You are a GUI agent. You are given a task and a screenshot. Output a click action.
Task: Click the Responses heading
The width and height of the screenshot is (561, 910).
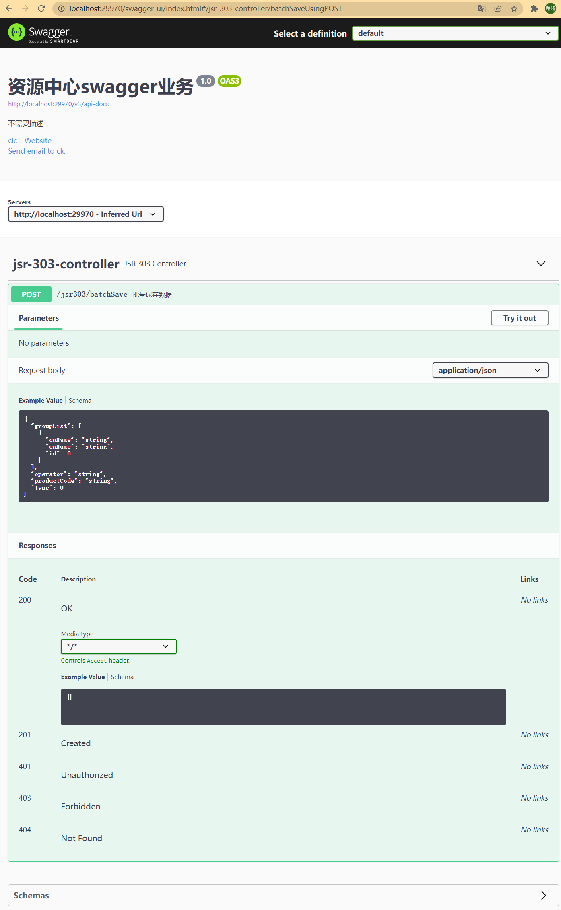click(37, 546)
